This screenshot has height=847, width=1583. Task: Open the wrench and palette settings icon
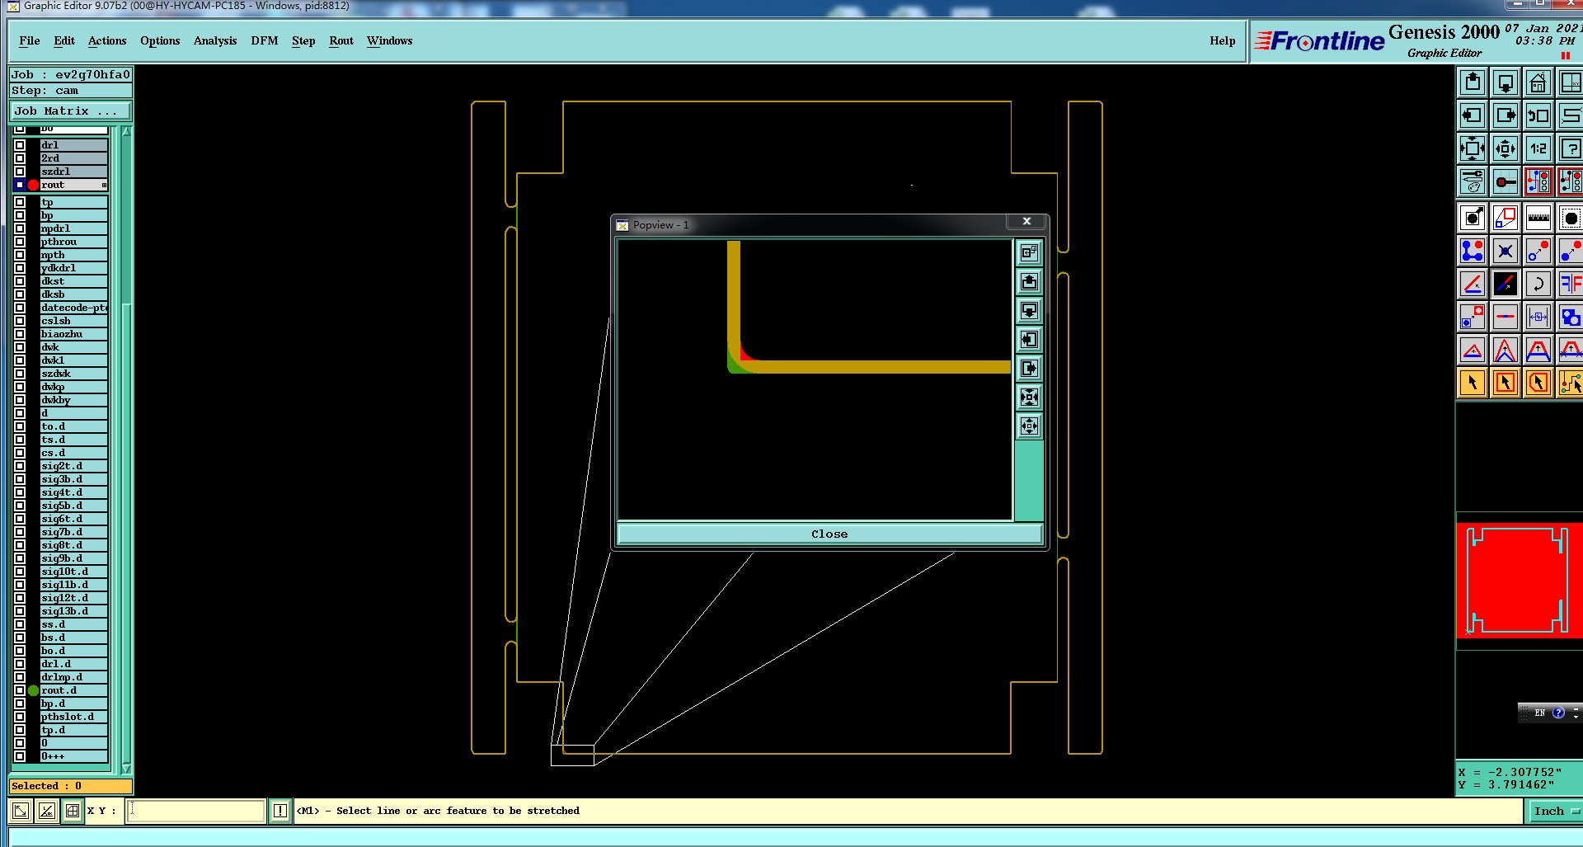point(1473,181)
